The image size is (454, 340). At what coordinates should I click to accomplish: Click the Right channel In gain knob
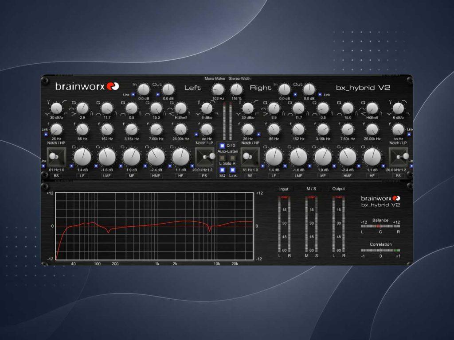tap(285, 89)
